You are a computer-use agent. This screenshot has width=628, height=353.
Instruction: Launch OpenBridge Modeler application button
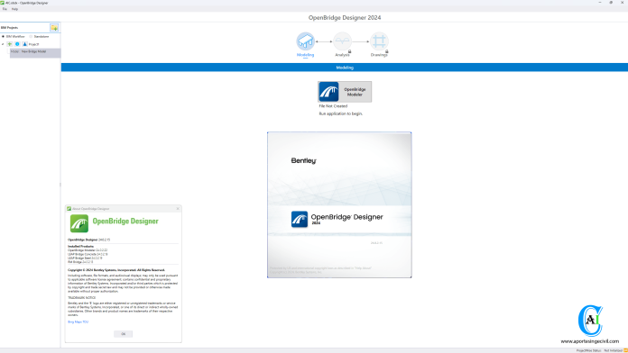point(345,92)
